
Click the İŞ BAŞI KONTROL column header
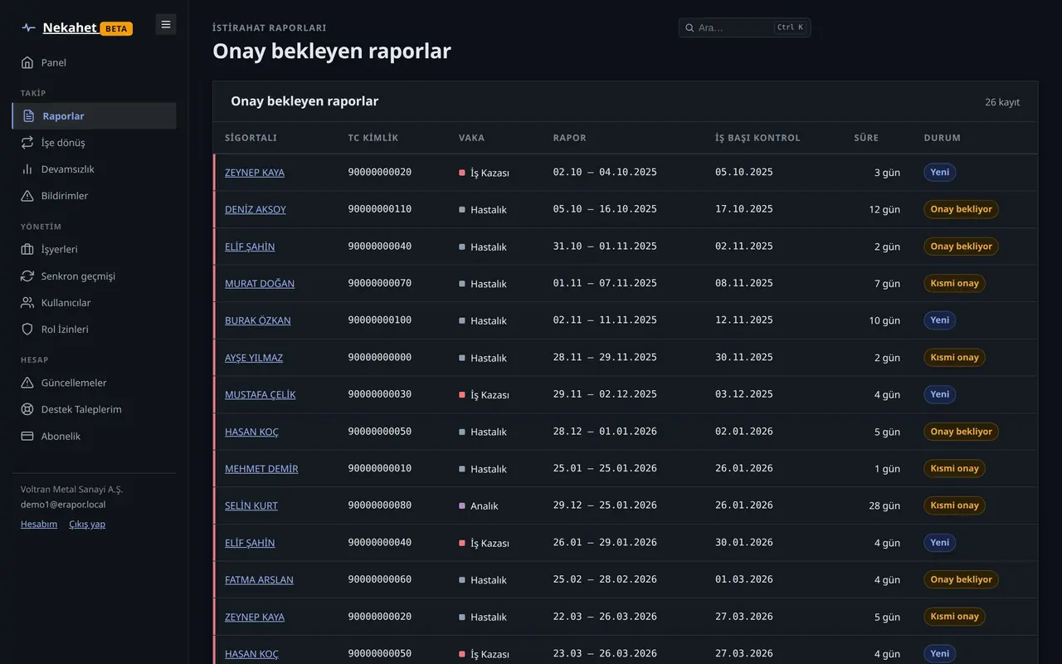758,138
